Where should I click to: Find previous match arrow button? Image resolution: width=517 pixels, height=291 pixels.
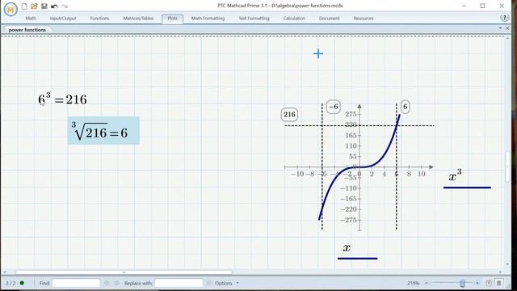pyautogui.click(x=107, y=283)
